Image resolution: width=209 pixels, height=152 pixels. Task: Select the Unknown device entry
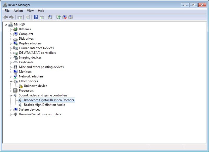(x=36, y=86)
